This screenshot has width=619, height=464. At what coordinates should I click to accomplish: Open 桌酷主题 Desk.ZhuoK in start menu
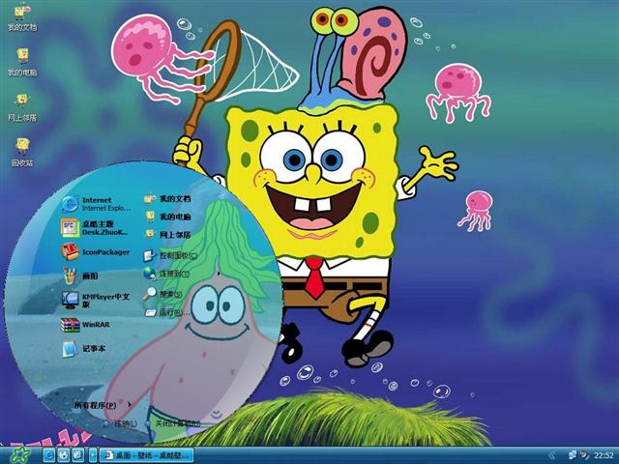click(x=95, y=228)
